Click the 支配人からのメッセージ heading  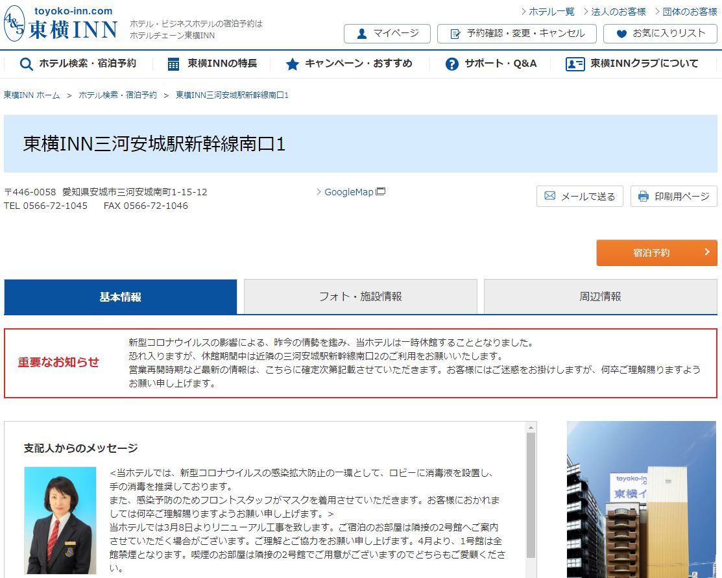tap(80, 448)
